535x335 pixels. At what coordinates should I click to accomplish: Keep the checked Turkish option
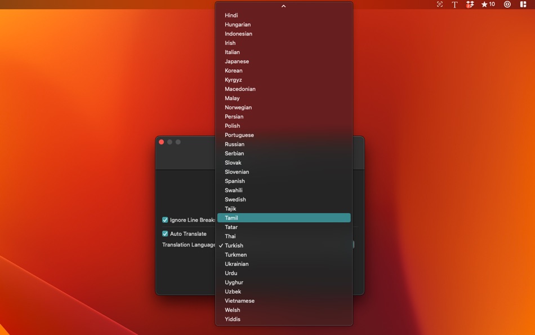(284, 245)
